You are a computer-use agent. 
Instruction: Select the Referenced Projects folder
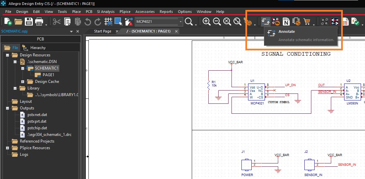(37, 141)
